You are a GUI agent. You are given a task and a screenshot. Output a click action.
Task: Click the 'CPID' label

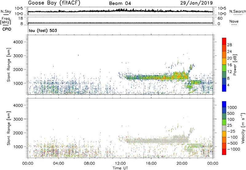(x=7, y=29)
